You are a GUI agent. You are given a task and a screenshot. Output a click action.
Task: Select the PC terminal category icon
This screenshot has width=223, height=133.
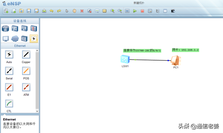click(6, 39)
